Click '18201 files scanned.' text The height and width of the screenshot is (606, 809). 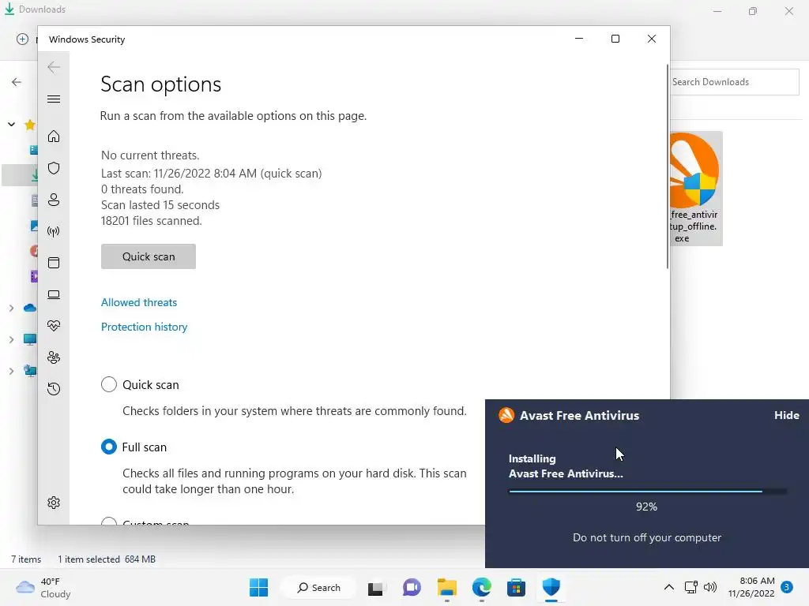click(151, 221)
